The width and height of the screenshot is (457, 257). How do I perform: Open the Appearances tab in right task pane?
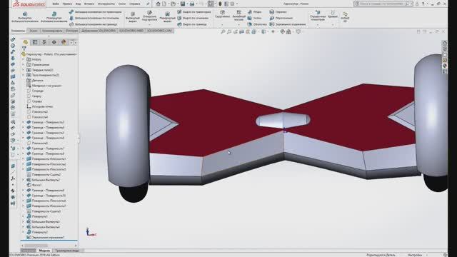point(444,66)
